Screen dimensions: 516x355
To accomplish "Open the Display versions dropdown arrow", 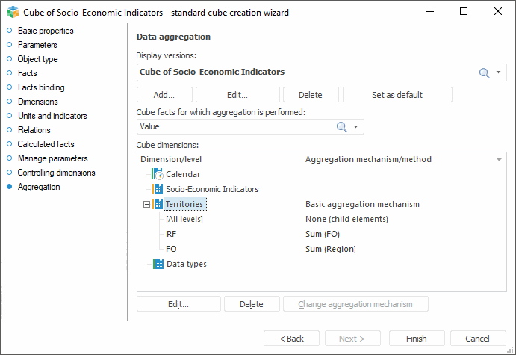I will coord(499,72).
